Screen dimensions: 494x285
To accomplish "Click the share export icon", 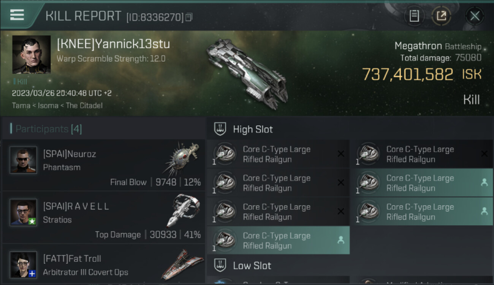I will point(441,16).
